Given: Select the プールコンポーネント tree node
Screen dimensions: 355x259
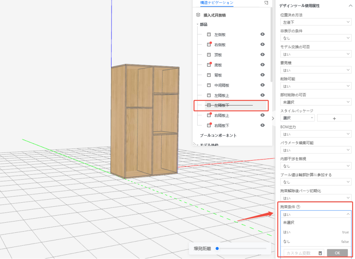Looking at the screenshot, I should tap(218, 136).
